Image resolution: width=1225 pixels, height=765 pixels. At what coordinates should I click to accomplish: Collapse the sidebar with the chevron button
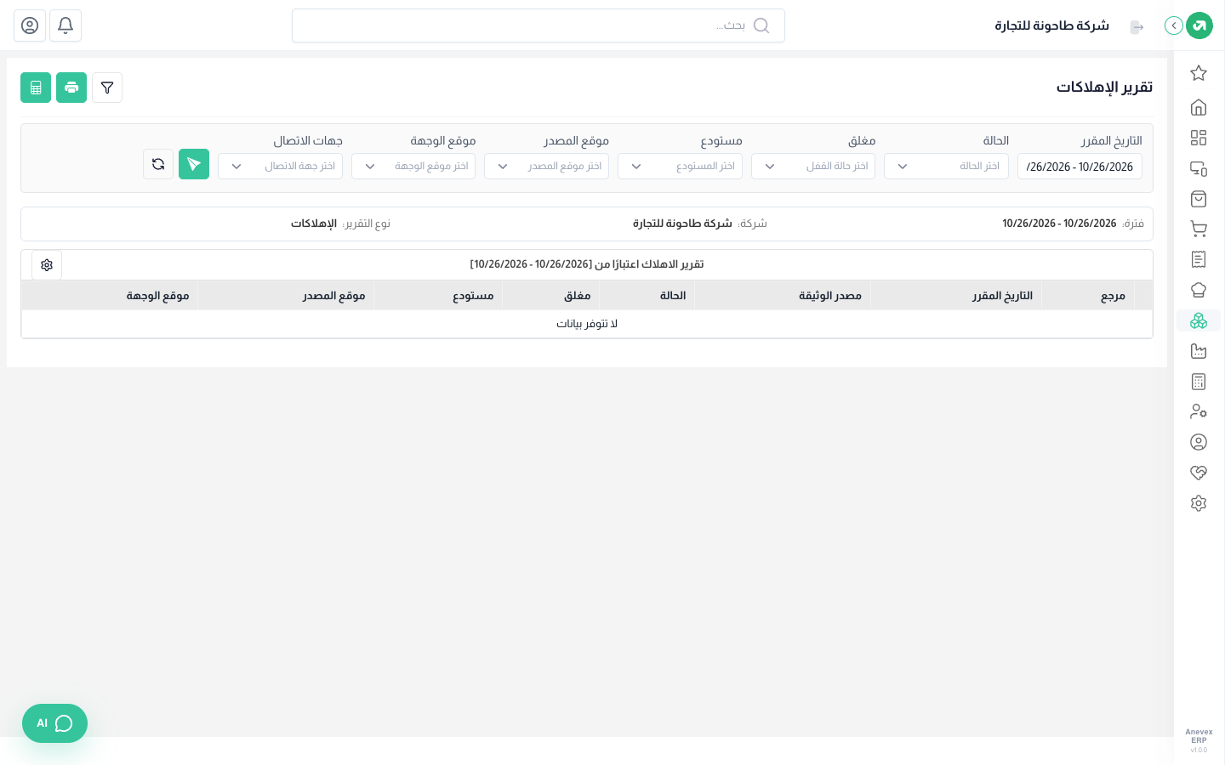1174,25
